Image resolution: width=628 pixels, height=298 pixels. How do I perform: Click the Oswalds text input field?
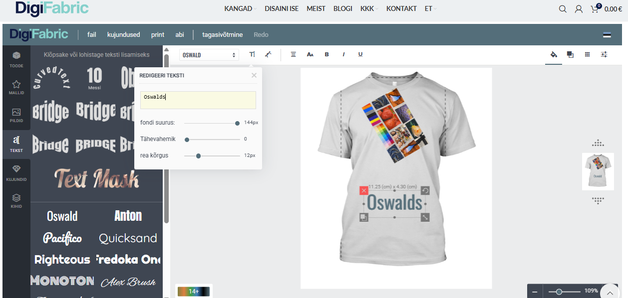(x=198, y=100)
